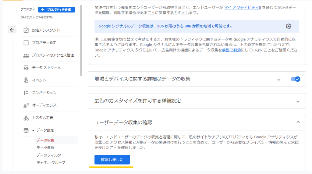This screenshot has height=174, width=312.
Task: Click the 設定アシスタント checkbox icon
Action: [26, 30]
